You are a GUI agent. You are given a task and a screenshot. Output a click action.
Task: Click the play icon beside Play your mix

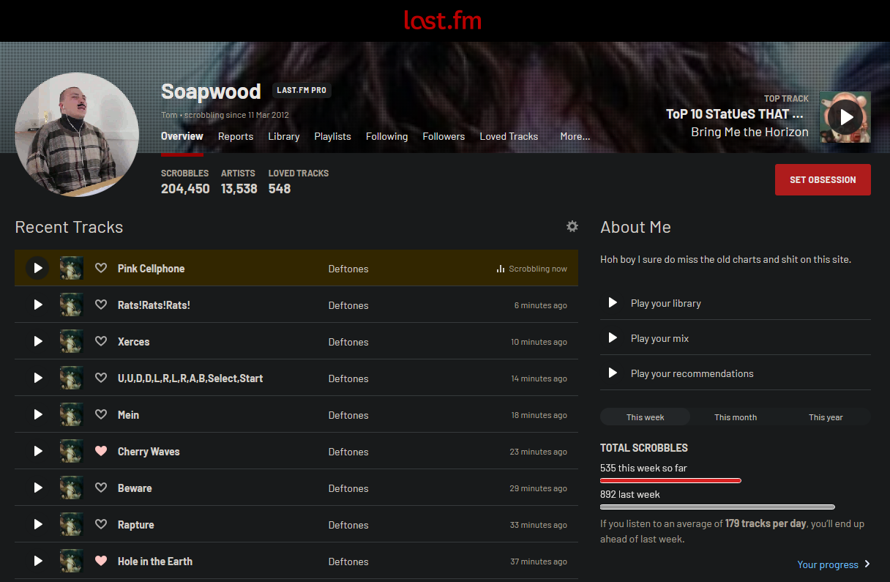click(x=613, y=338)
